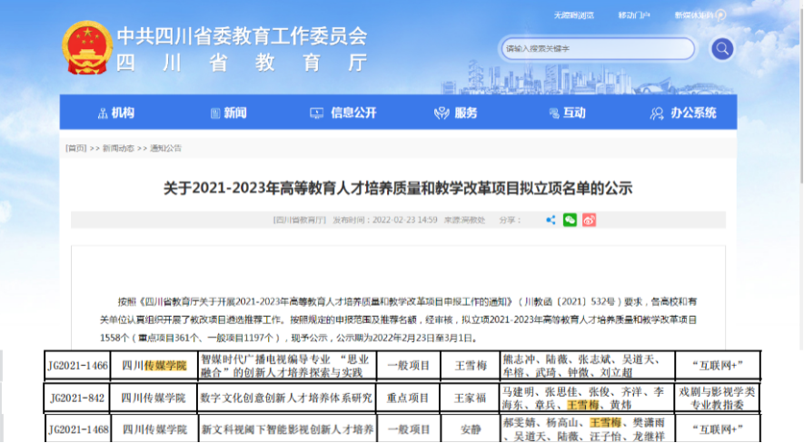Share article via WeChat icon
The image size is (804, 443).
click(x=570, y=220)
